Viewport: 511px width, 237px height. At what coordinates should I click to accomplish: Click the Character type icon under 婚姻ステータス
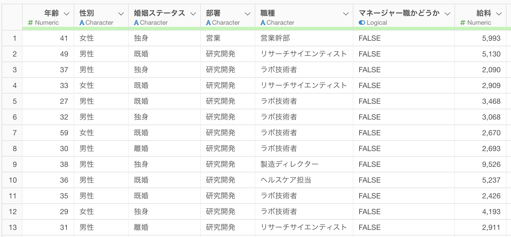pos(136,23)
